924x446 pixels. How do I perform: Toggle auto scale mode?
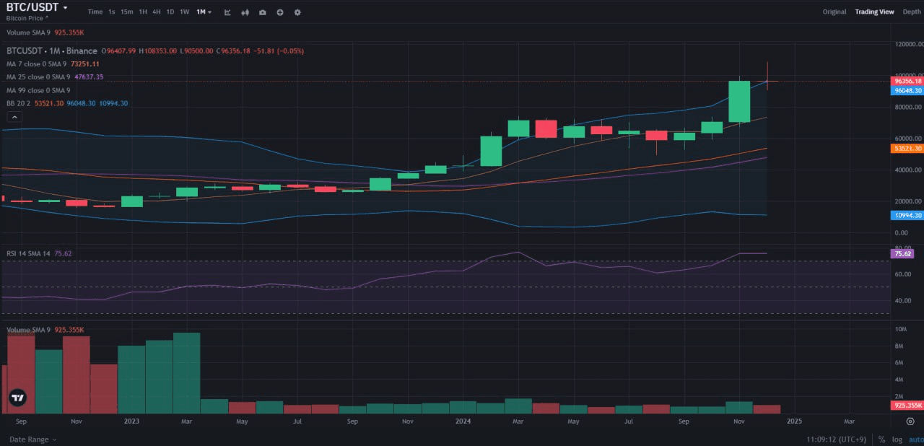coord(915,439)
